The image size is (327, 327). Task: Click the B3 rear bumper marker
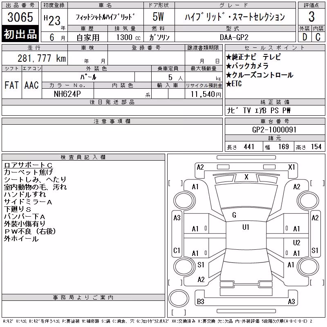click(200, 302)
